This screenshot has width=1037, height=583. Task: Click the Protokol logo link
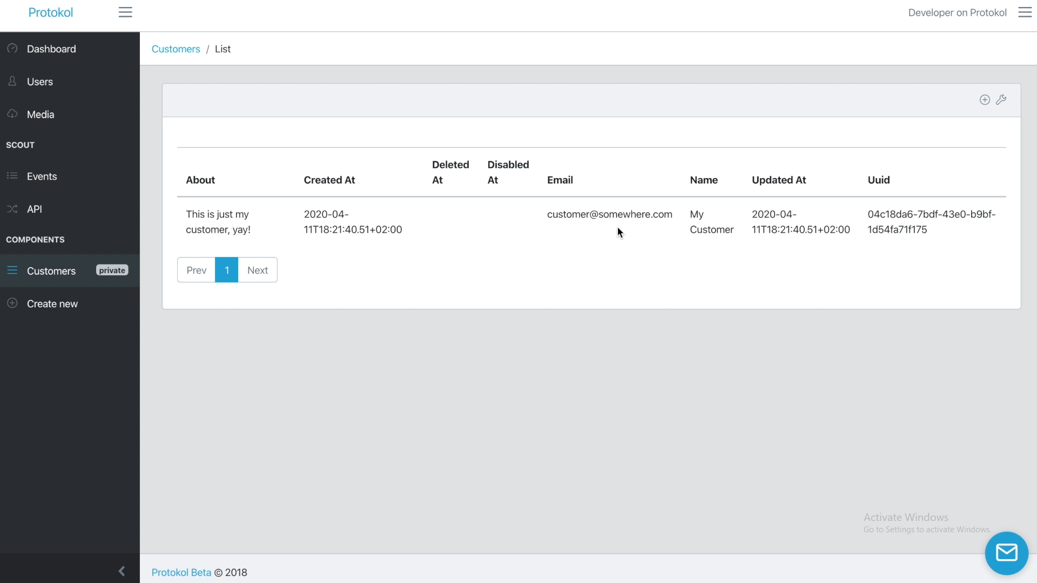(50, 12)
